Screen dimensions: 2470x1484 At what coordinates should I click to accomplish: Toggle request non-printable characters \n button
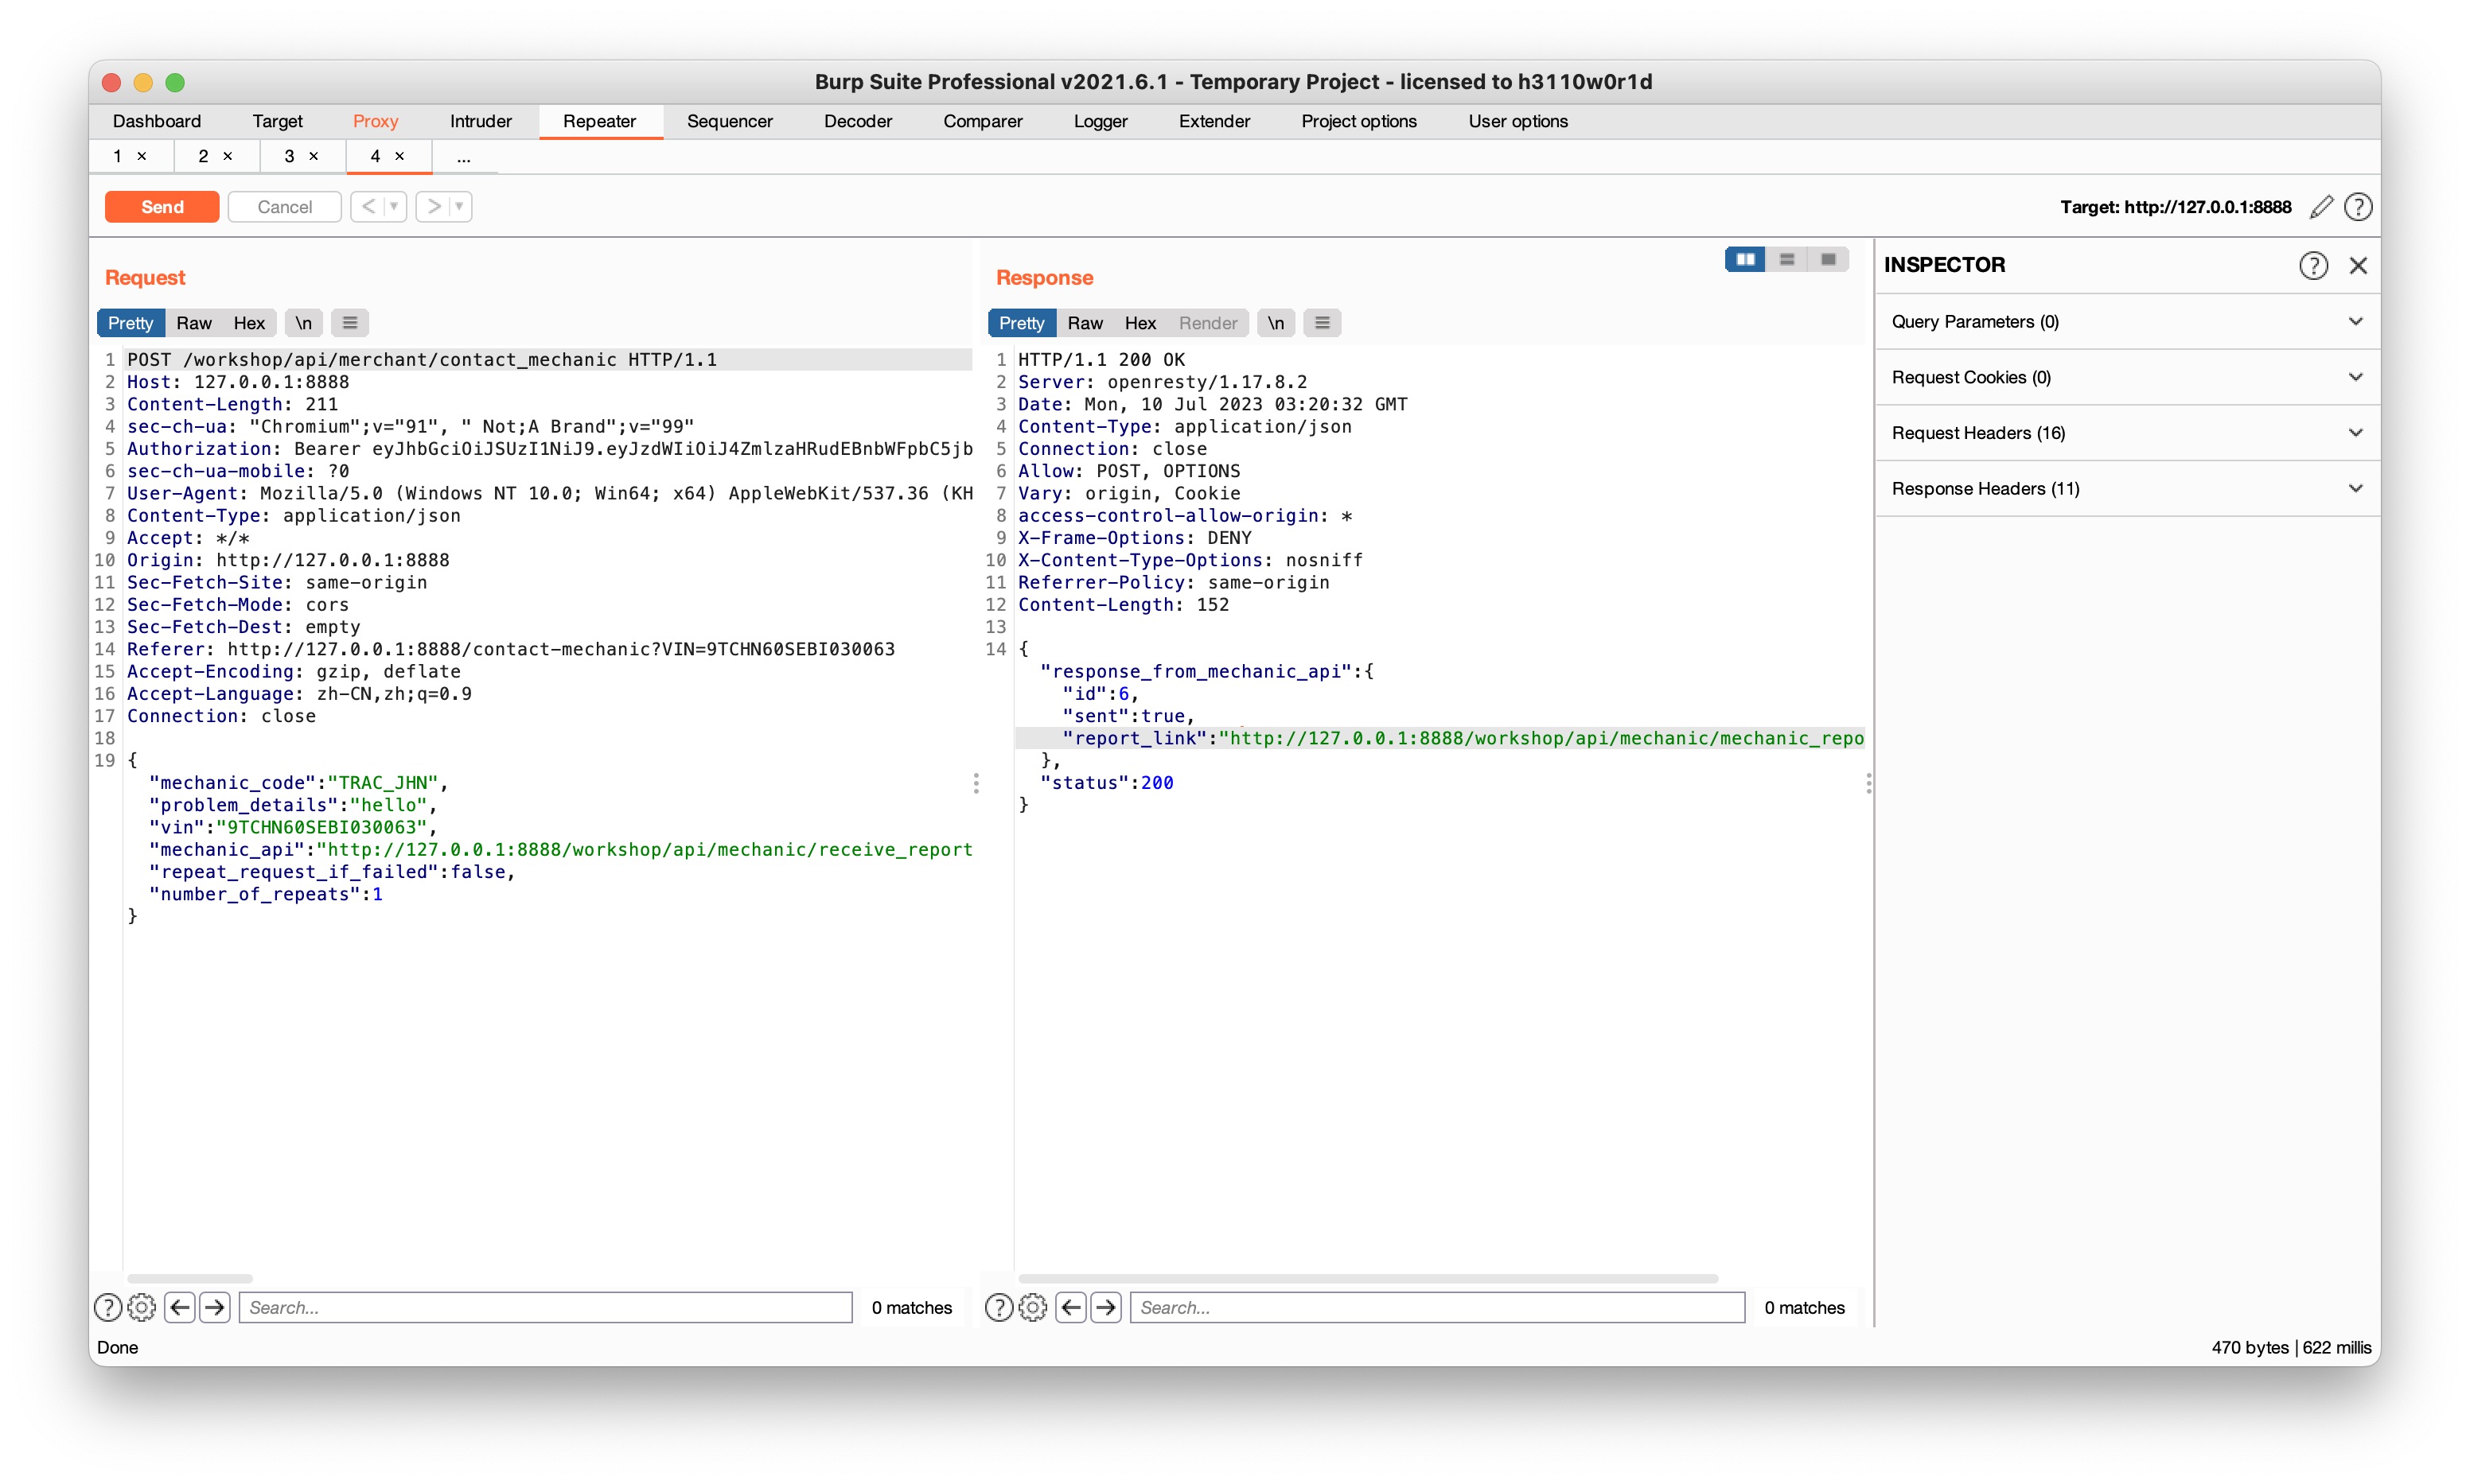click(x=303, y=323)
